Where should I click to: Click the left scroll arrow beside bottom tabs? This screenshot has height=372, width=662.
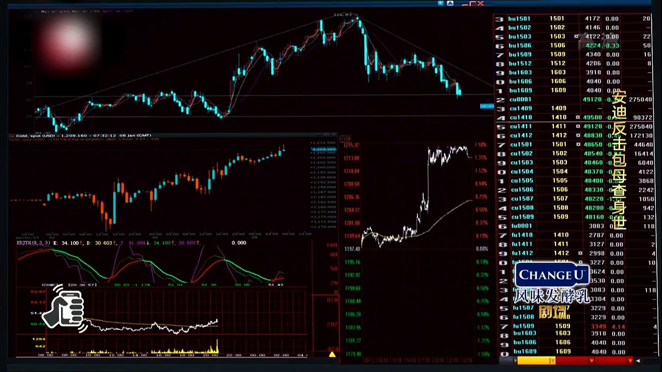click(x=638, y=361)
